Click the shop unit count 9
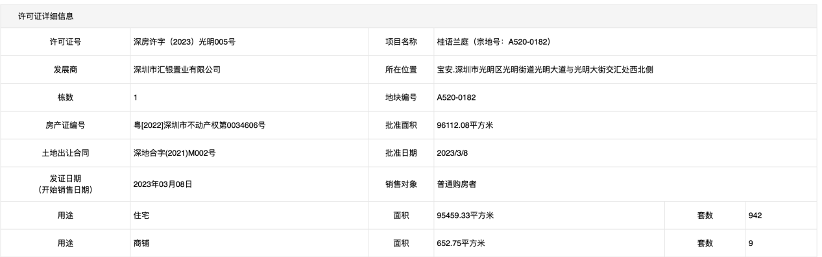The image size is (822, 257). (x=750, y=243)
